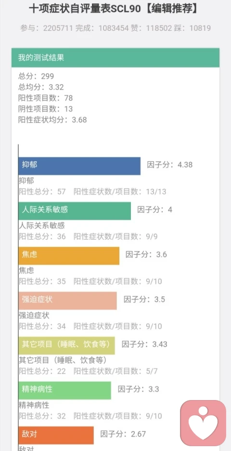Image resolution: width=231 pixels, height=451 pixels.
Task: Tap the 踩：10819 count
Action: pos(192,28)
